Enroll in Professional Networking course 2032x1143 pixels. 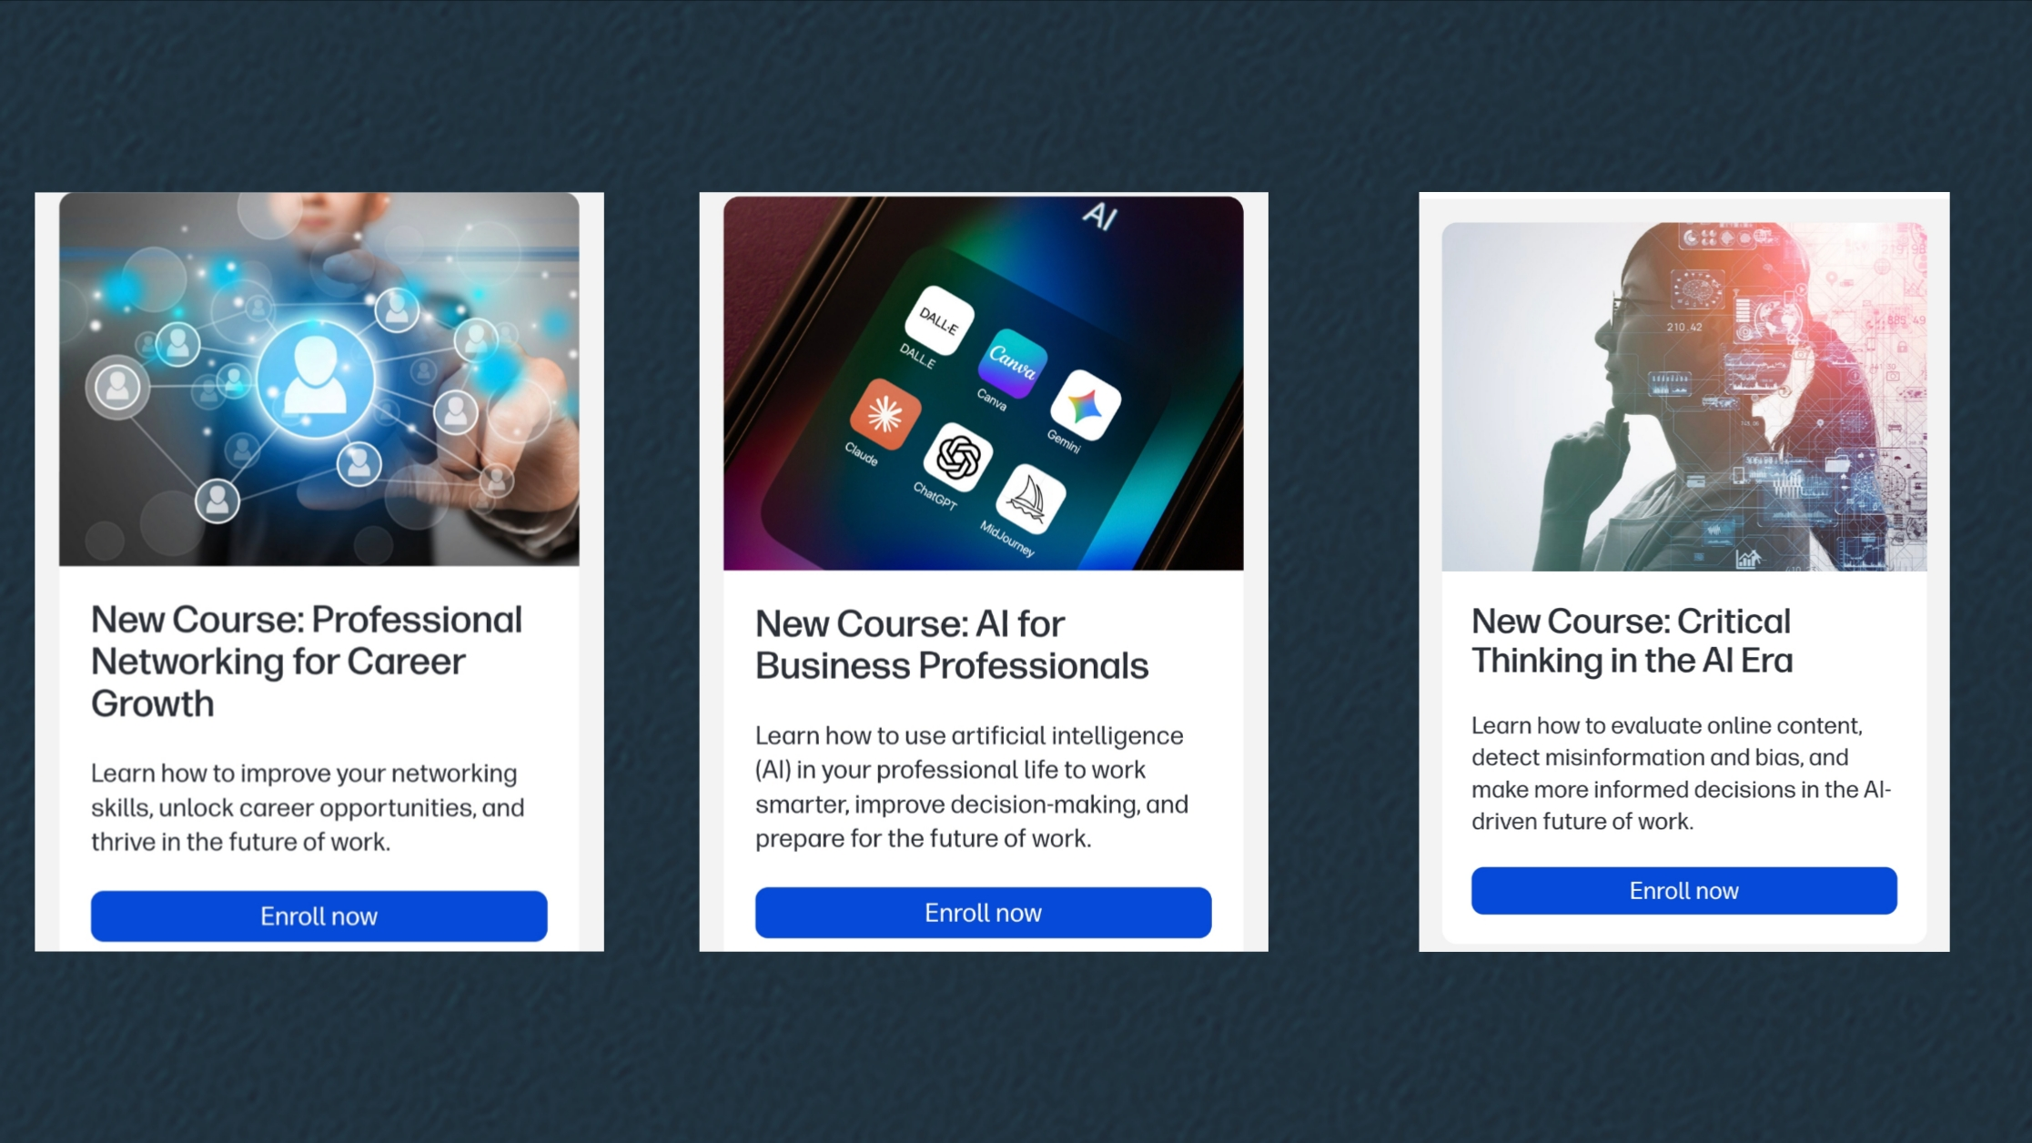[x=318, y=915]
